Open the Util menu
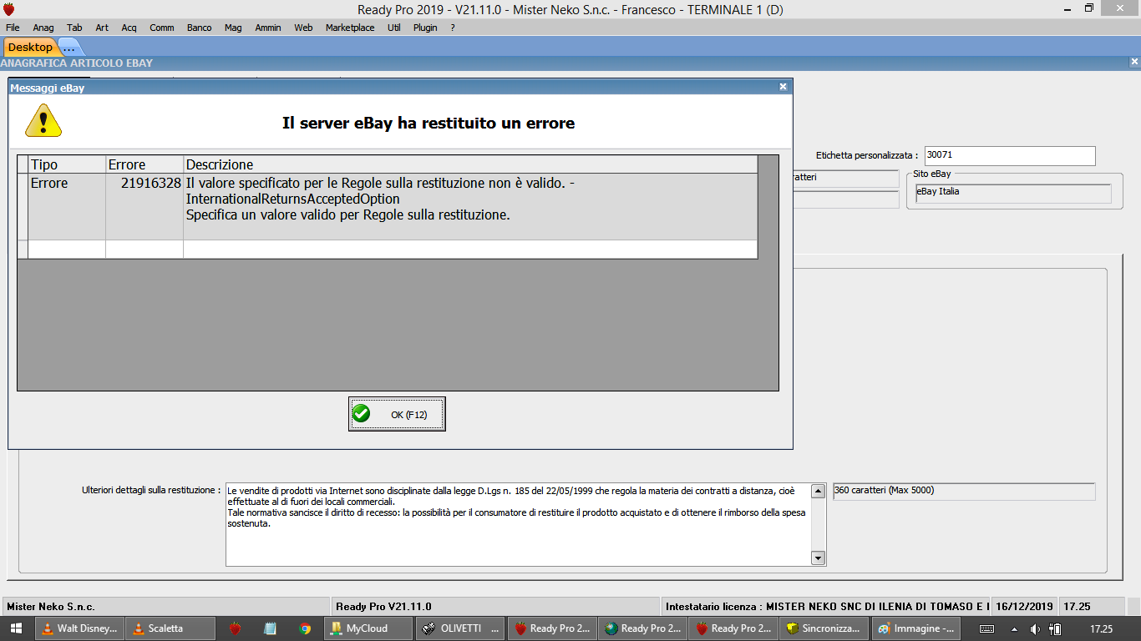 click(x=394, y=28)
